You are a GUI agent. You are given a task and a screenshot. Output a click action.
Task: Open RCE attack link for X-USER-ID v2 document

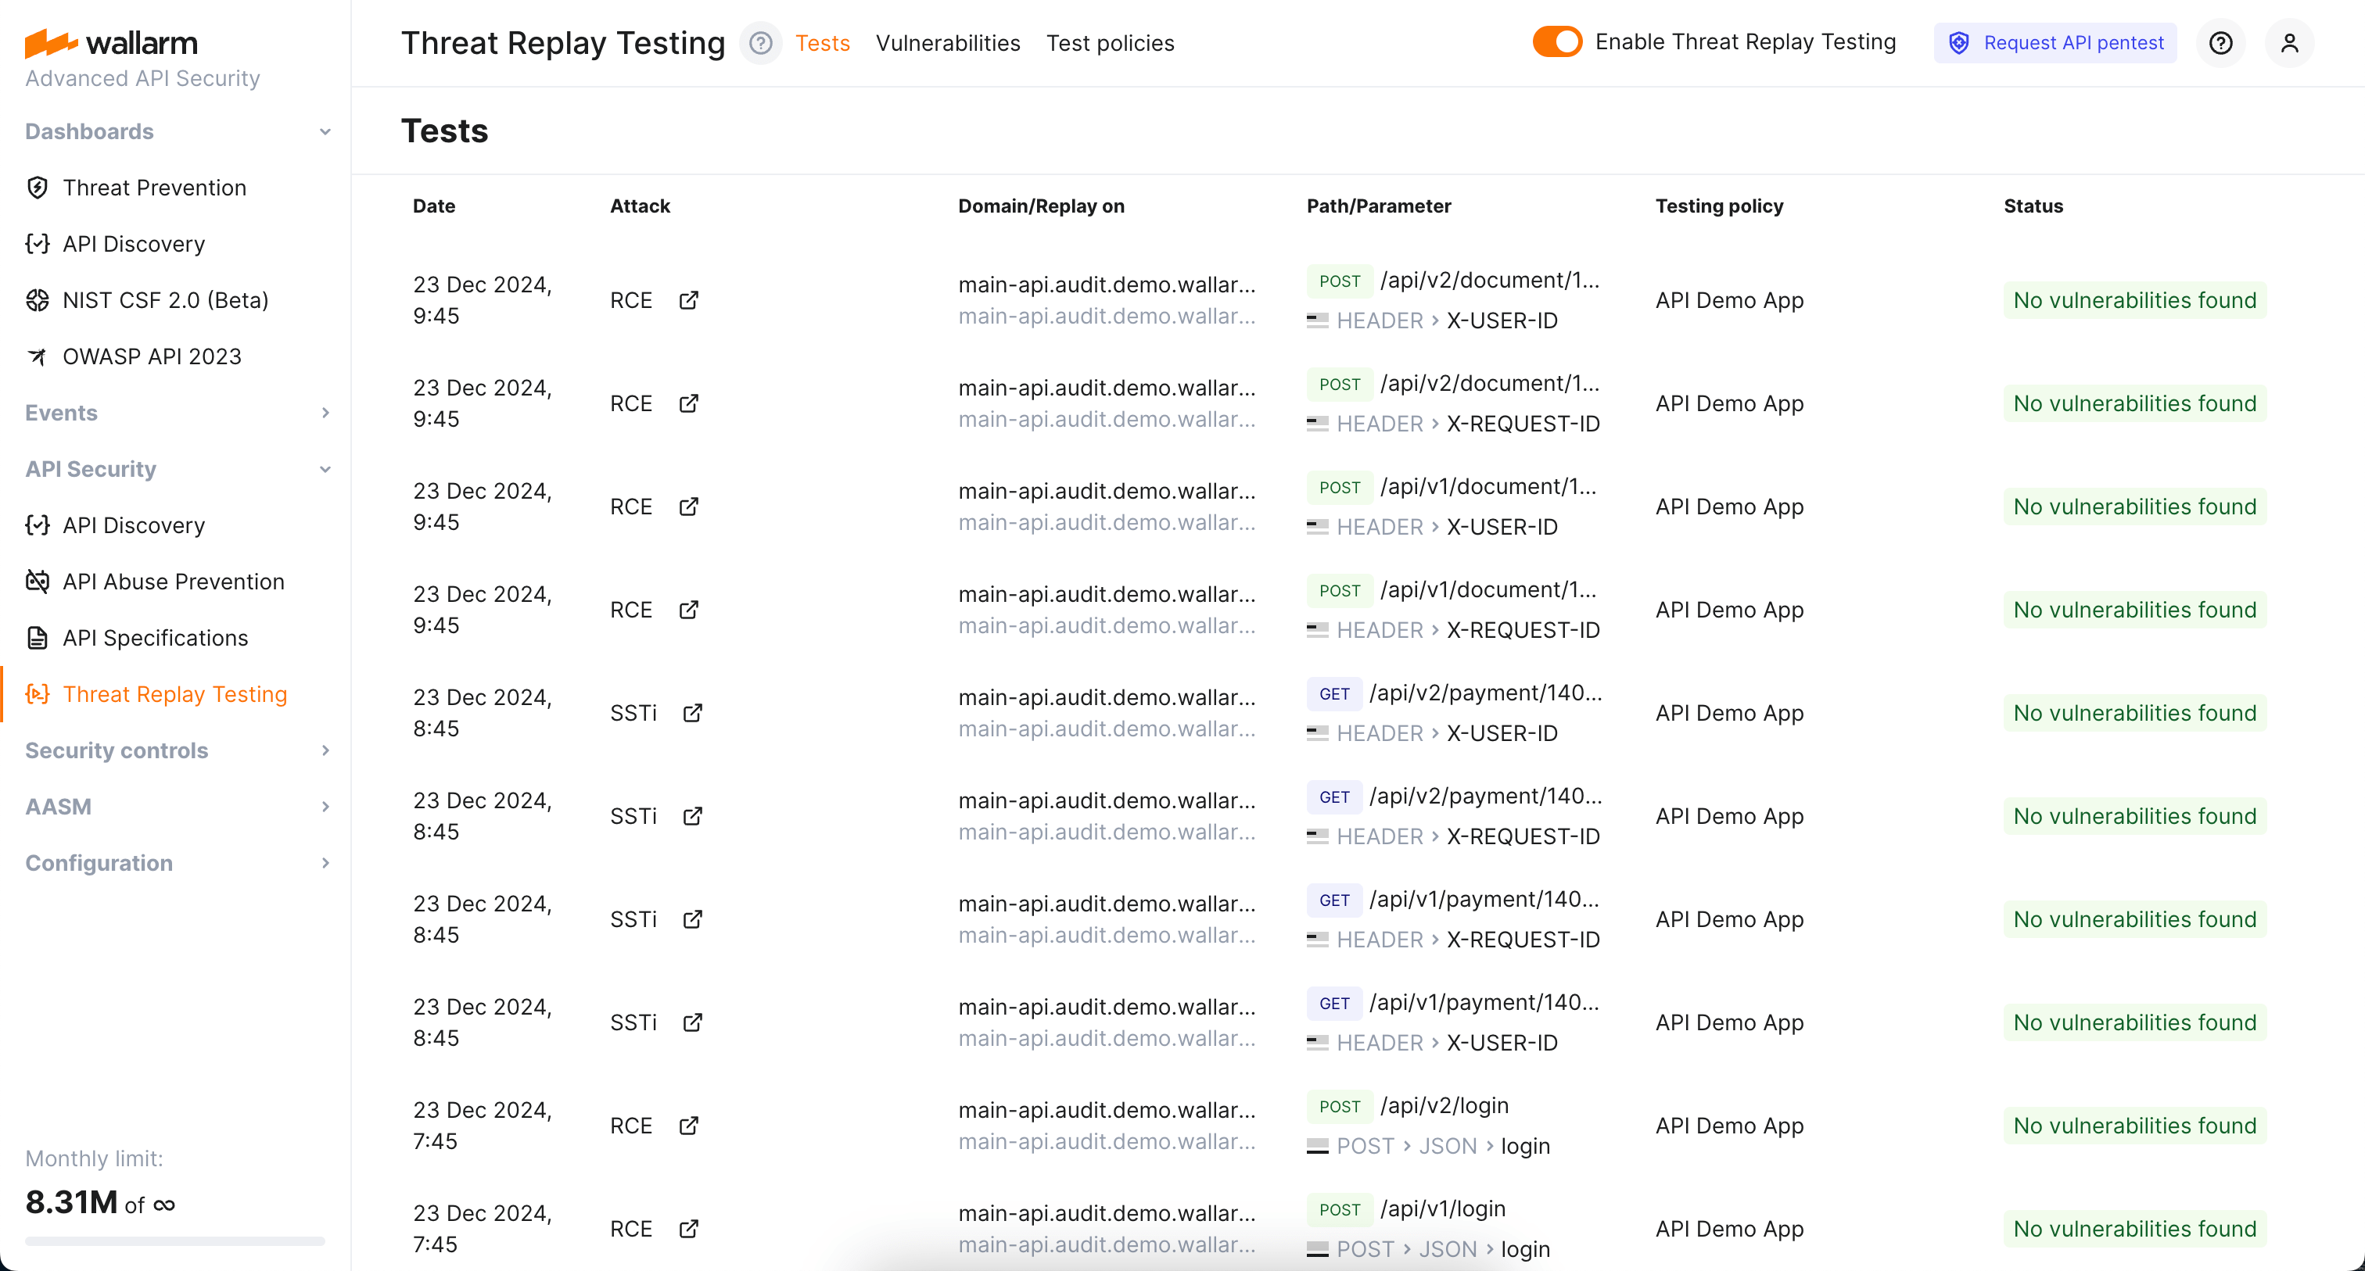[x=688, y=300]
